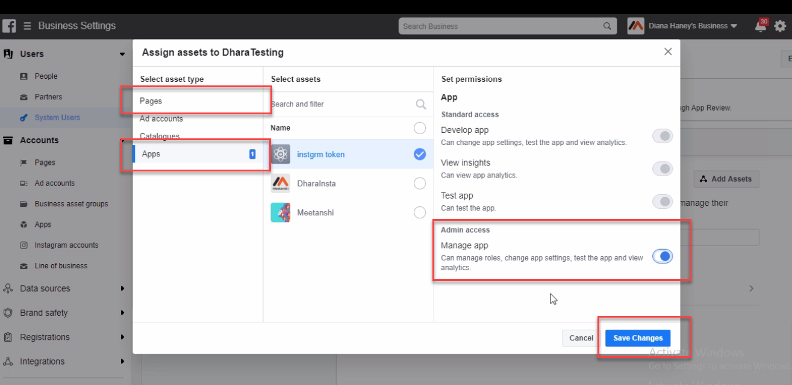Click the Save Changes button

(x=638, y=338)
